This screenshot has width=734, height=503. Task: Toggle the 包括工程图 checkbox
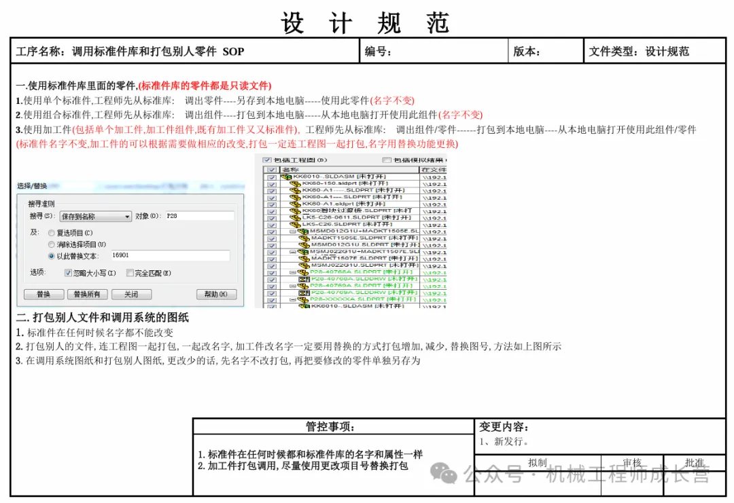[267, 160]
